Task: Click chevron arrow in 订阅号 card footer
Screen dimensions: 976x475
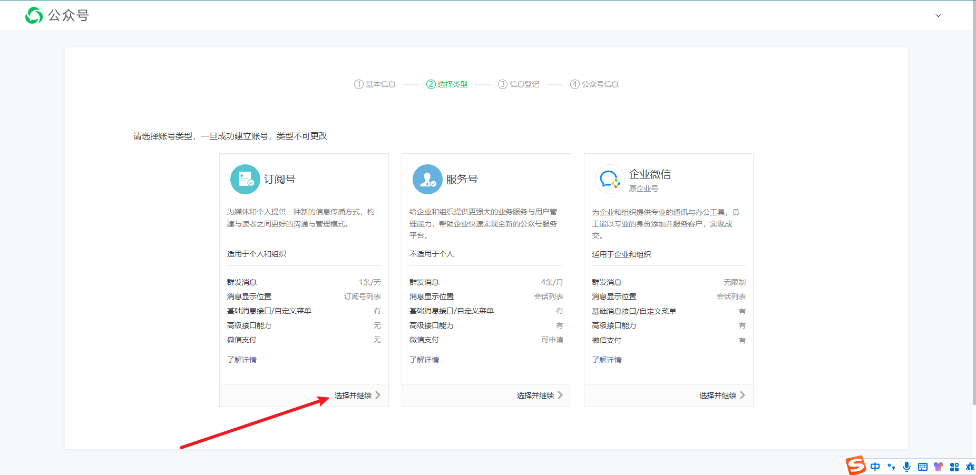Action: [x=378, y=395]
